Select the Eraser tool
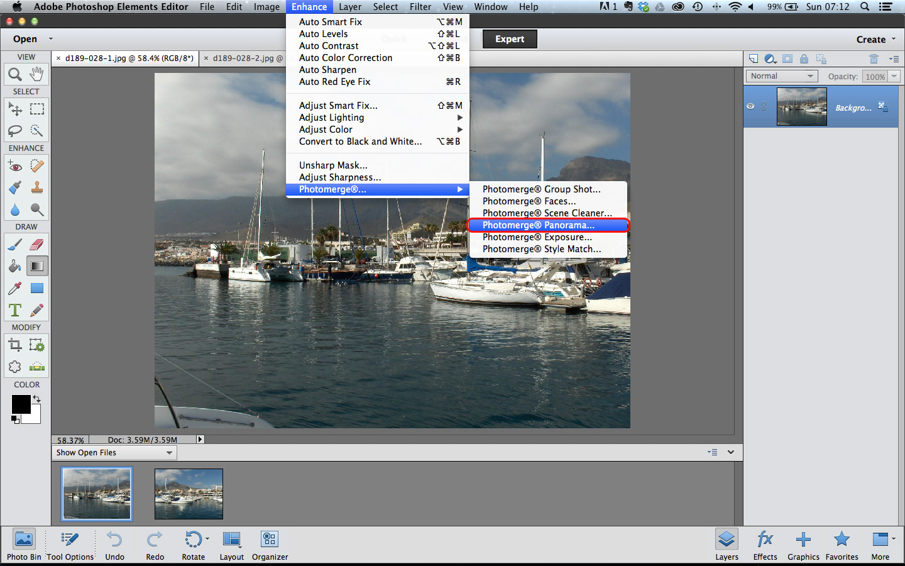The width and height of the screenshot is (905, 566). (37, 245)
